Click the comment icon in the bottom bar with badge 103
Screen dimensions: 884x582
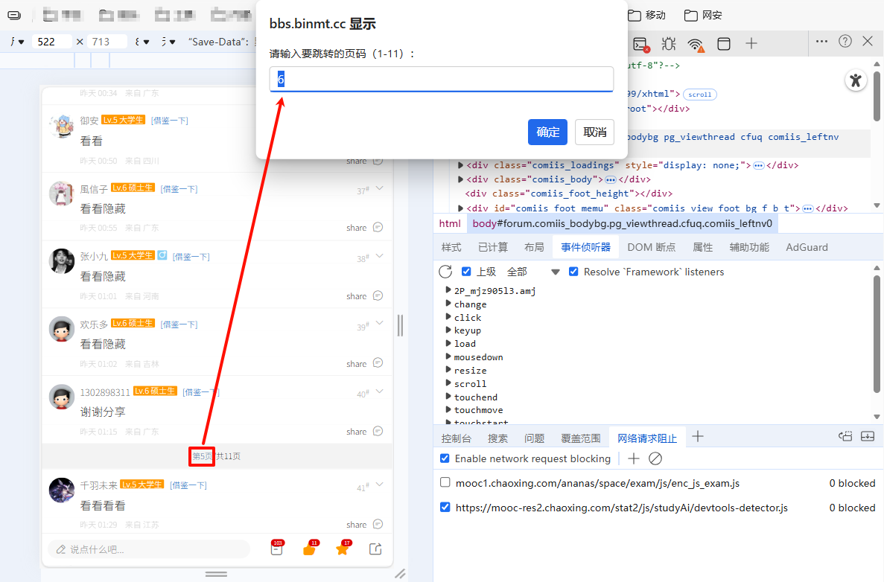[277, 549]
